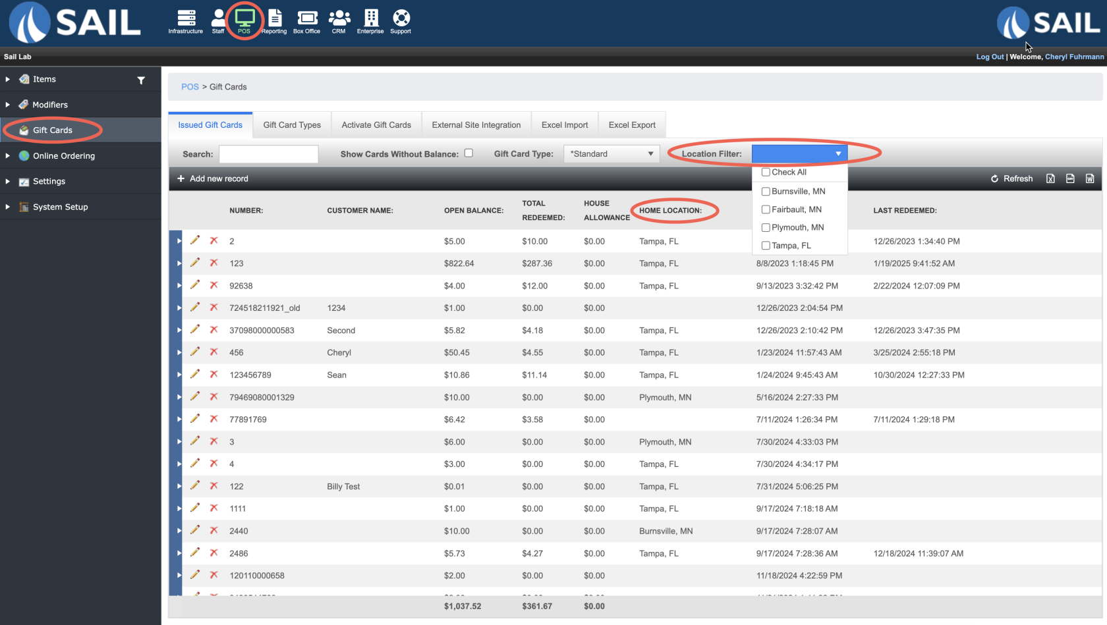Expand row details for card 37098000000583
Screen dimensions: 1107x625
click(179, 330)
